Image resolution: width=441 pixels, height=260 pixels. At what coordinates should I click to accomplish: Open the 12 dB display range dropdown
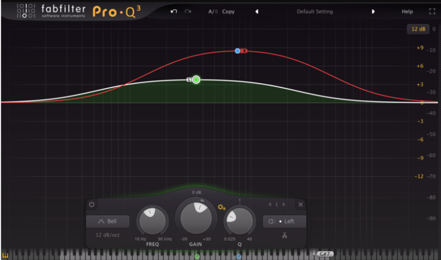(x=418, y=29)
